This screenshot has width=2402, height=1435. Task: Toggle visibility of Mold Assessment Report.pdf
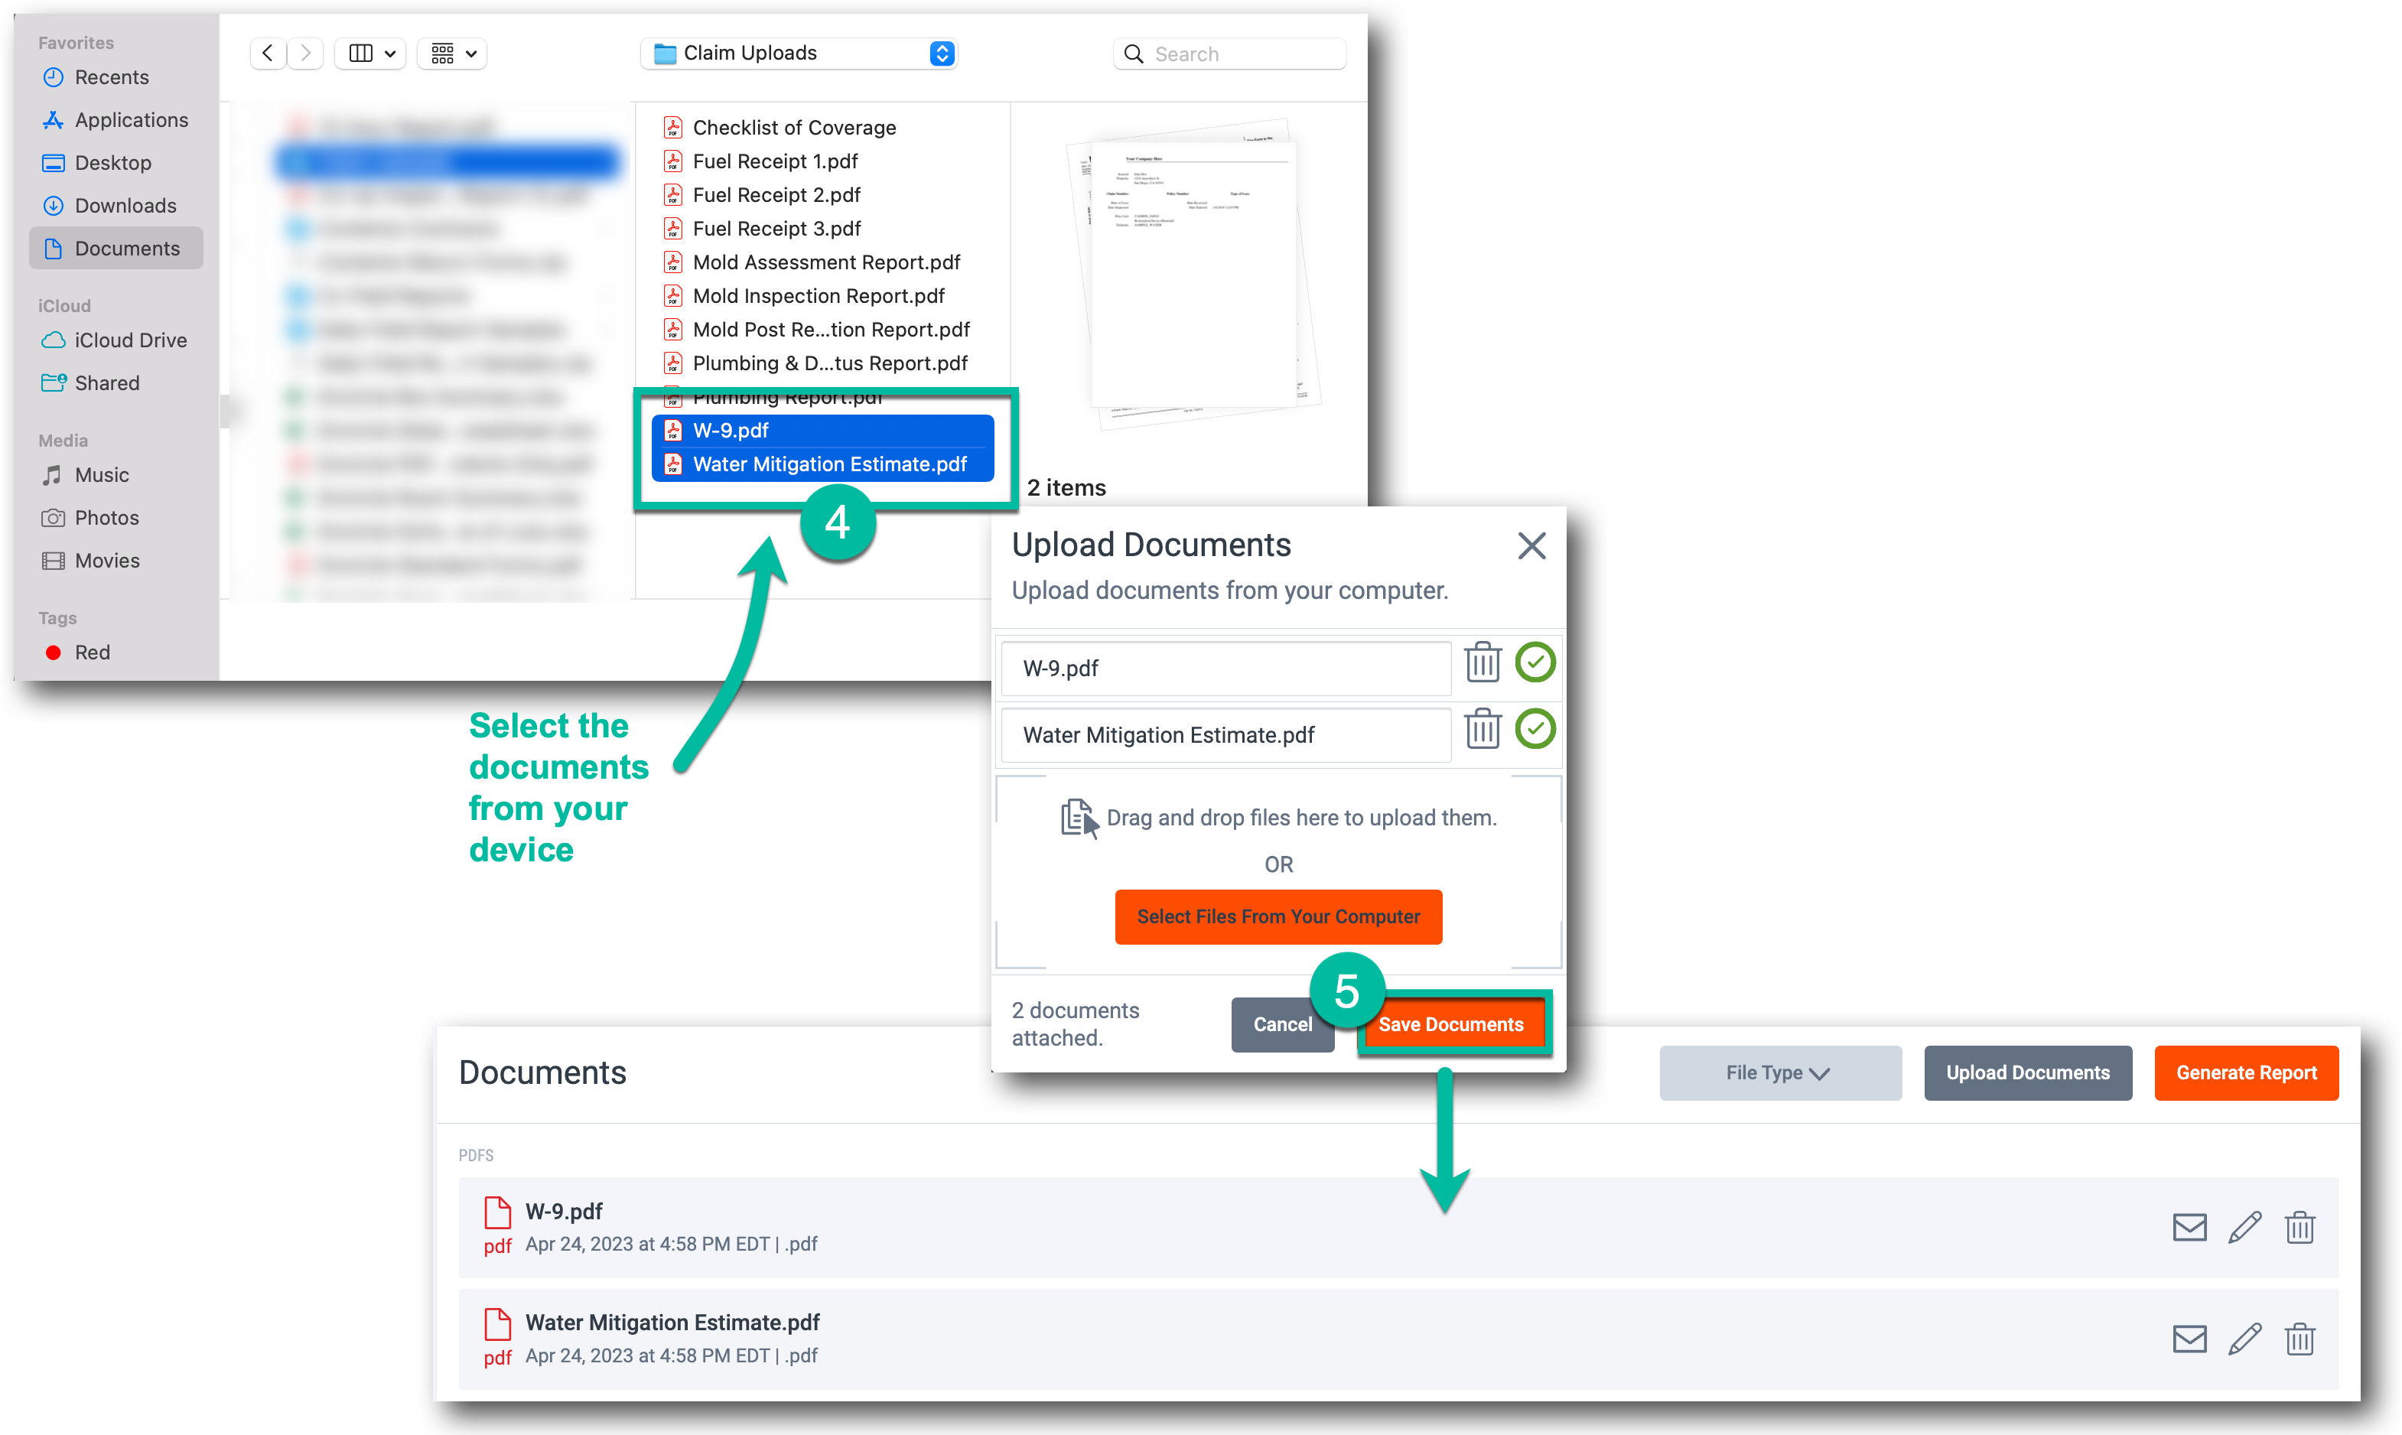(828, 262)
